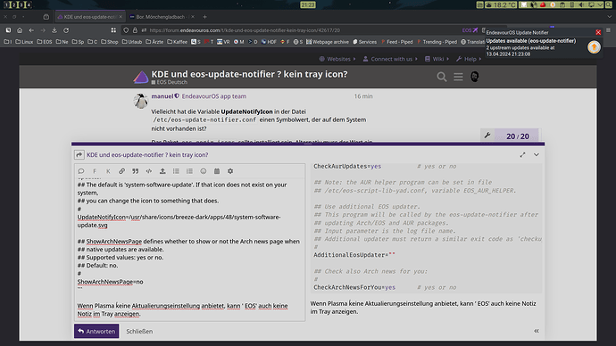This screenshot has width=616, height=346.
Task: Insert a date with the calendar icon
Action: (x=217, y=171)
